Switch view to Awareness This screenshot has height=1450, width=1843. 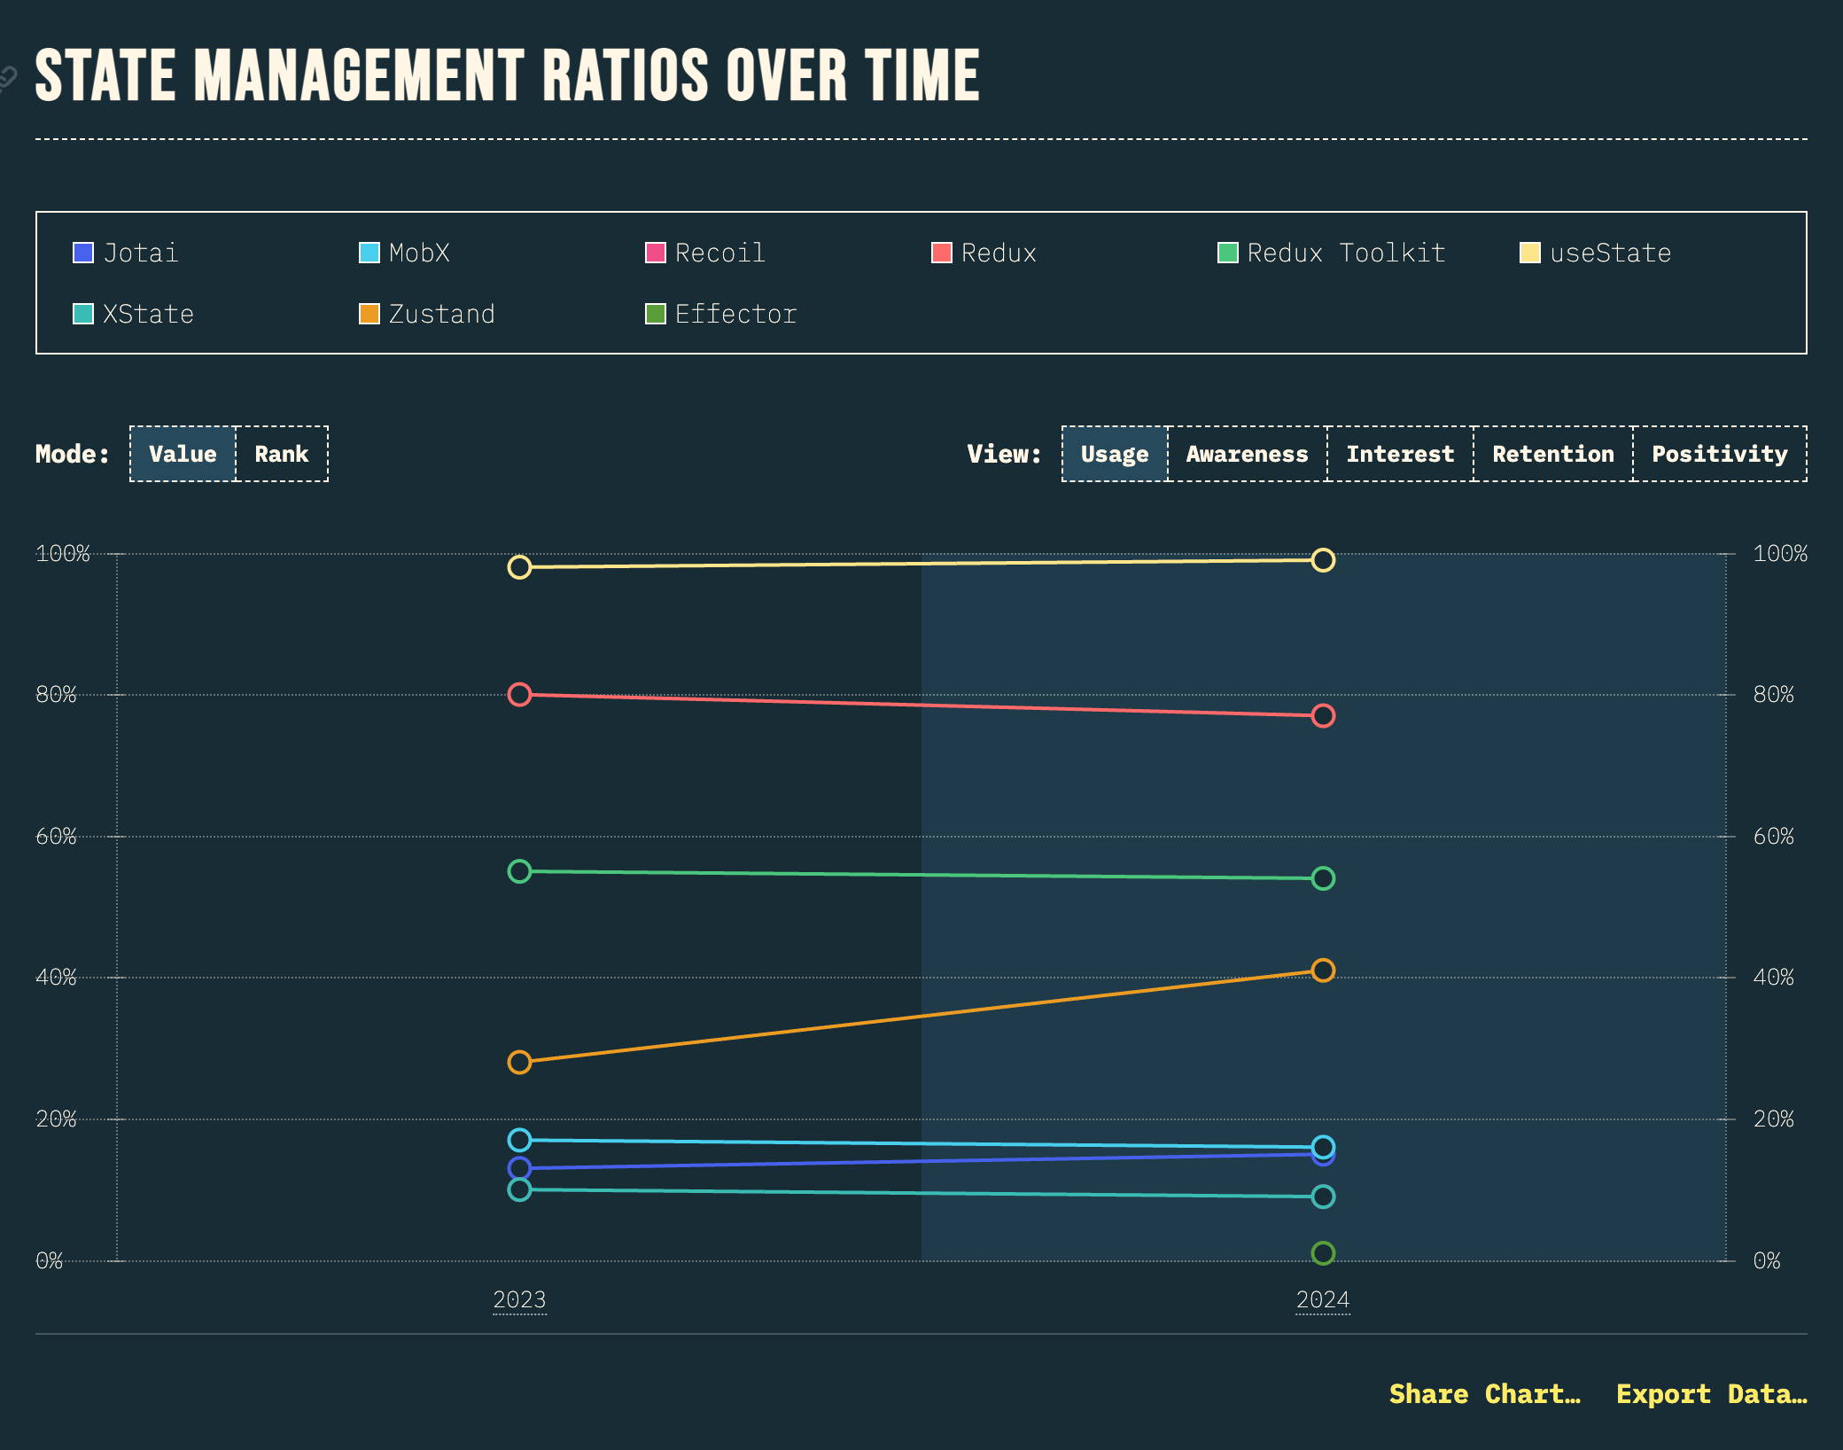click(x=1247, y=455)
